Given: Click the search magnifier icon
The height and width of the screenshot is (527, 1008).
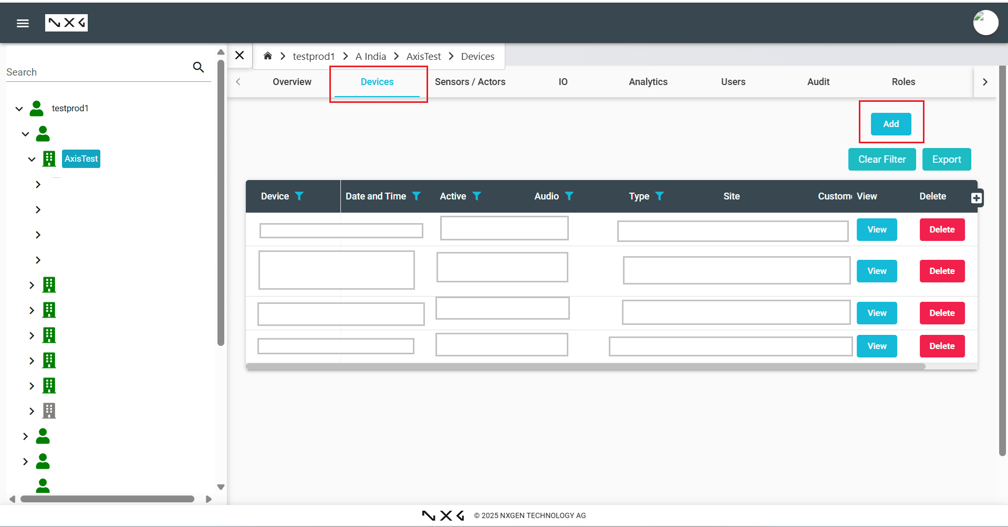Looking at the screenshot, I should tap(198, 67).
